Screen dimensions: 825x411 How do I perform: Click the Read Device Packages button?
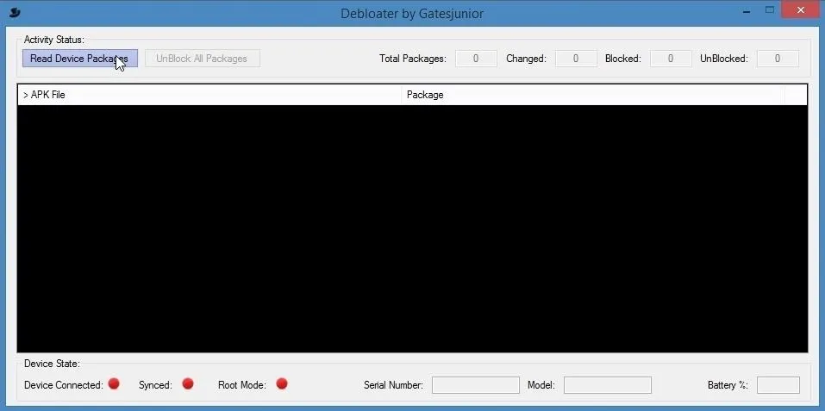80,59
